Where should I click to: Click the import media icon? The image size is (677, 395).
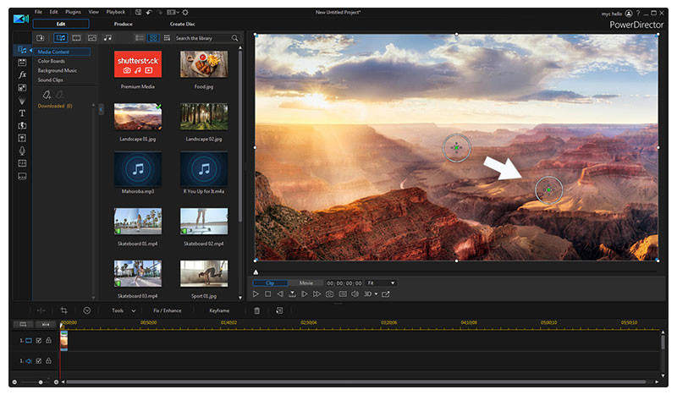coord(41,38)
